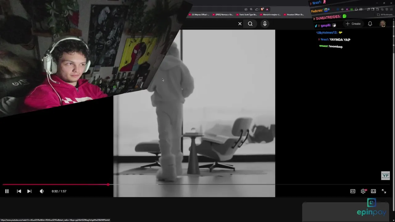
Task: Go to the previous video in playlist
Action: (x=19, y=191)
